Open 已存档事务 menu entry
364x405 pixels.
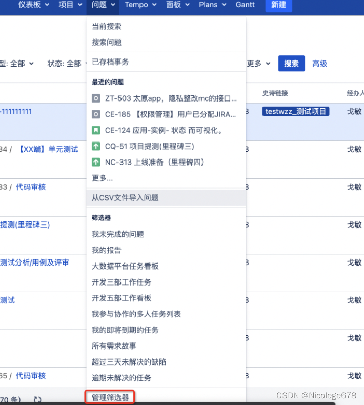[x=166, y=62]
